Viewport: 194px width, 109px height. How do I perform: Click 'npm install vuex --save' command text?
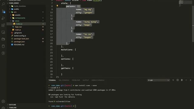[85, 85]
